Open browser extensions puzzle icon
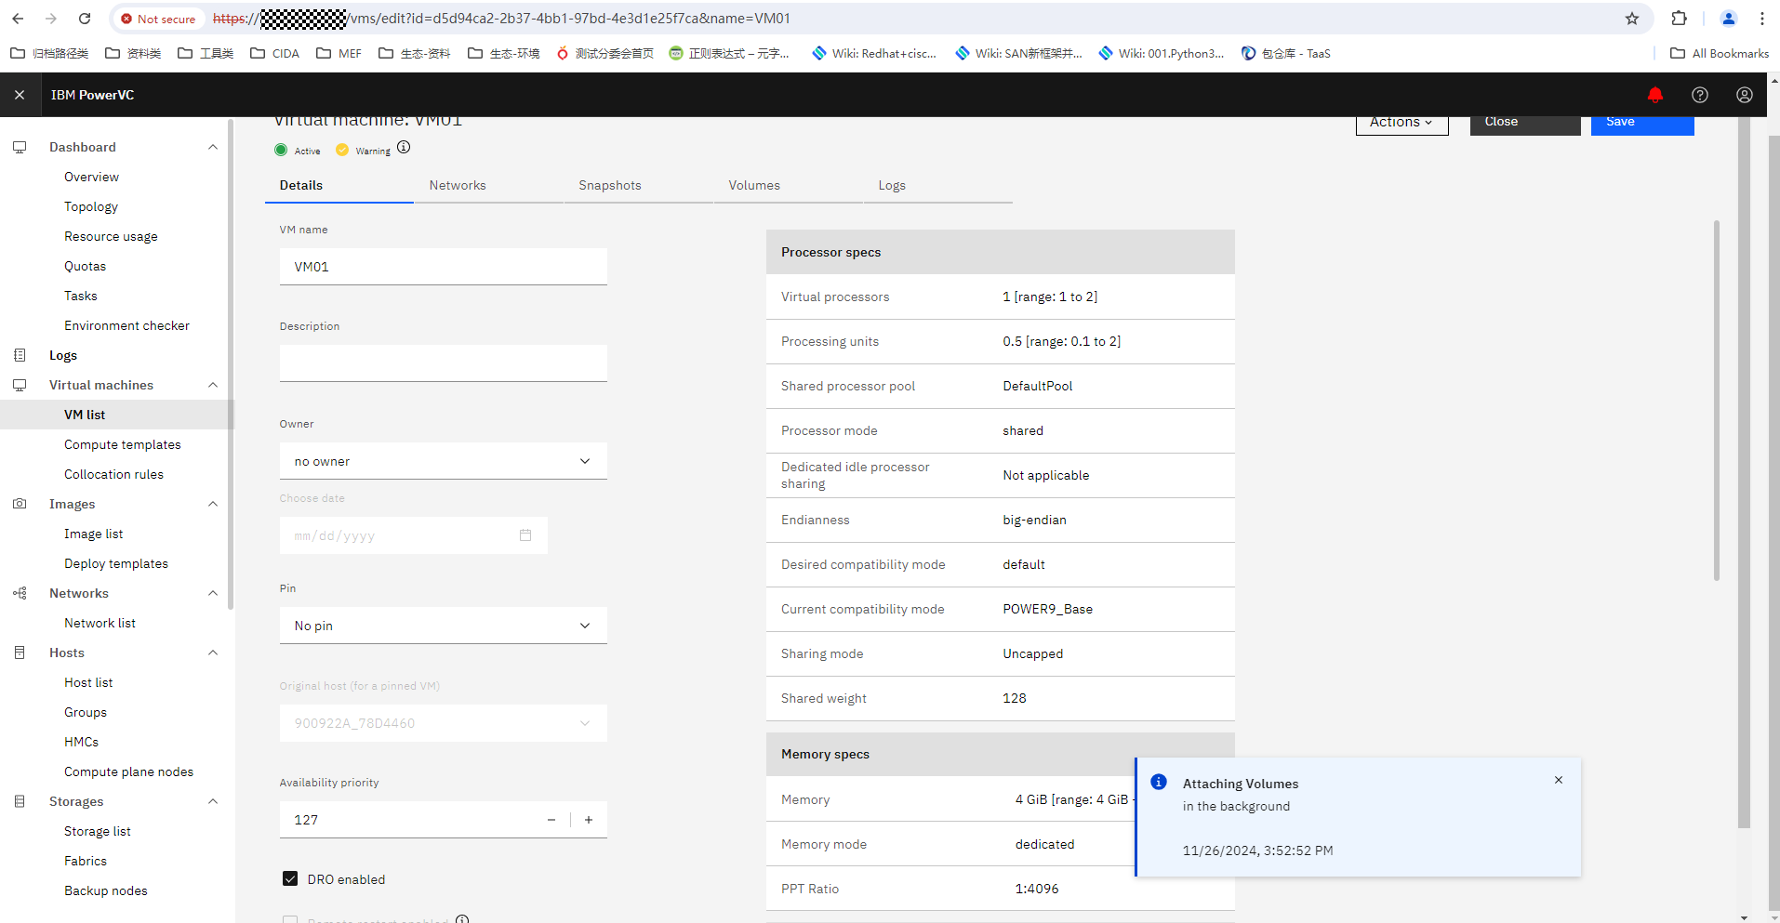Image resolution: width=1780 pixels, height=923 pixels. coord(1680,19)
